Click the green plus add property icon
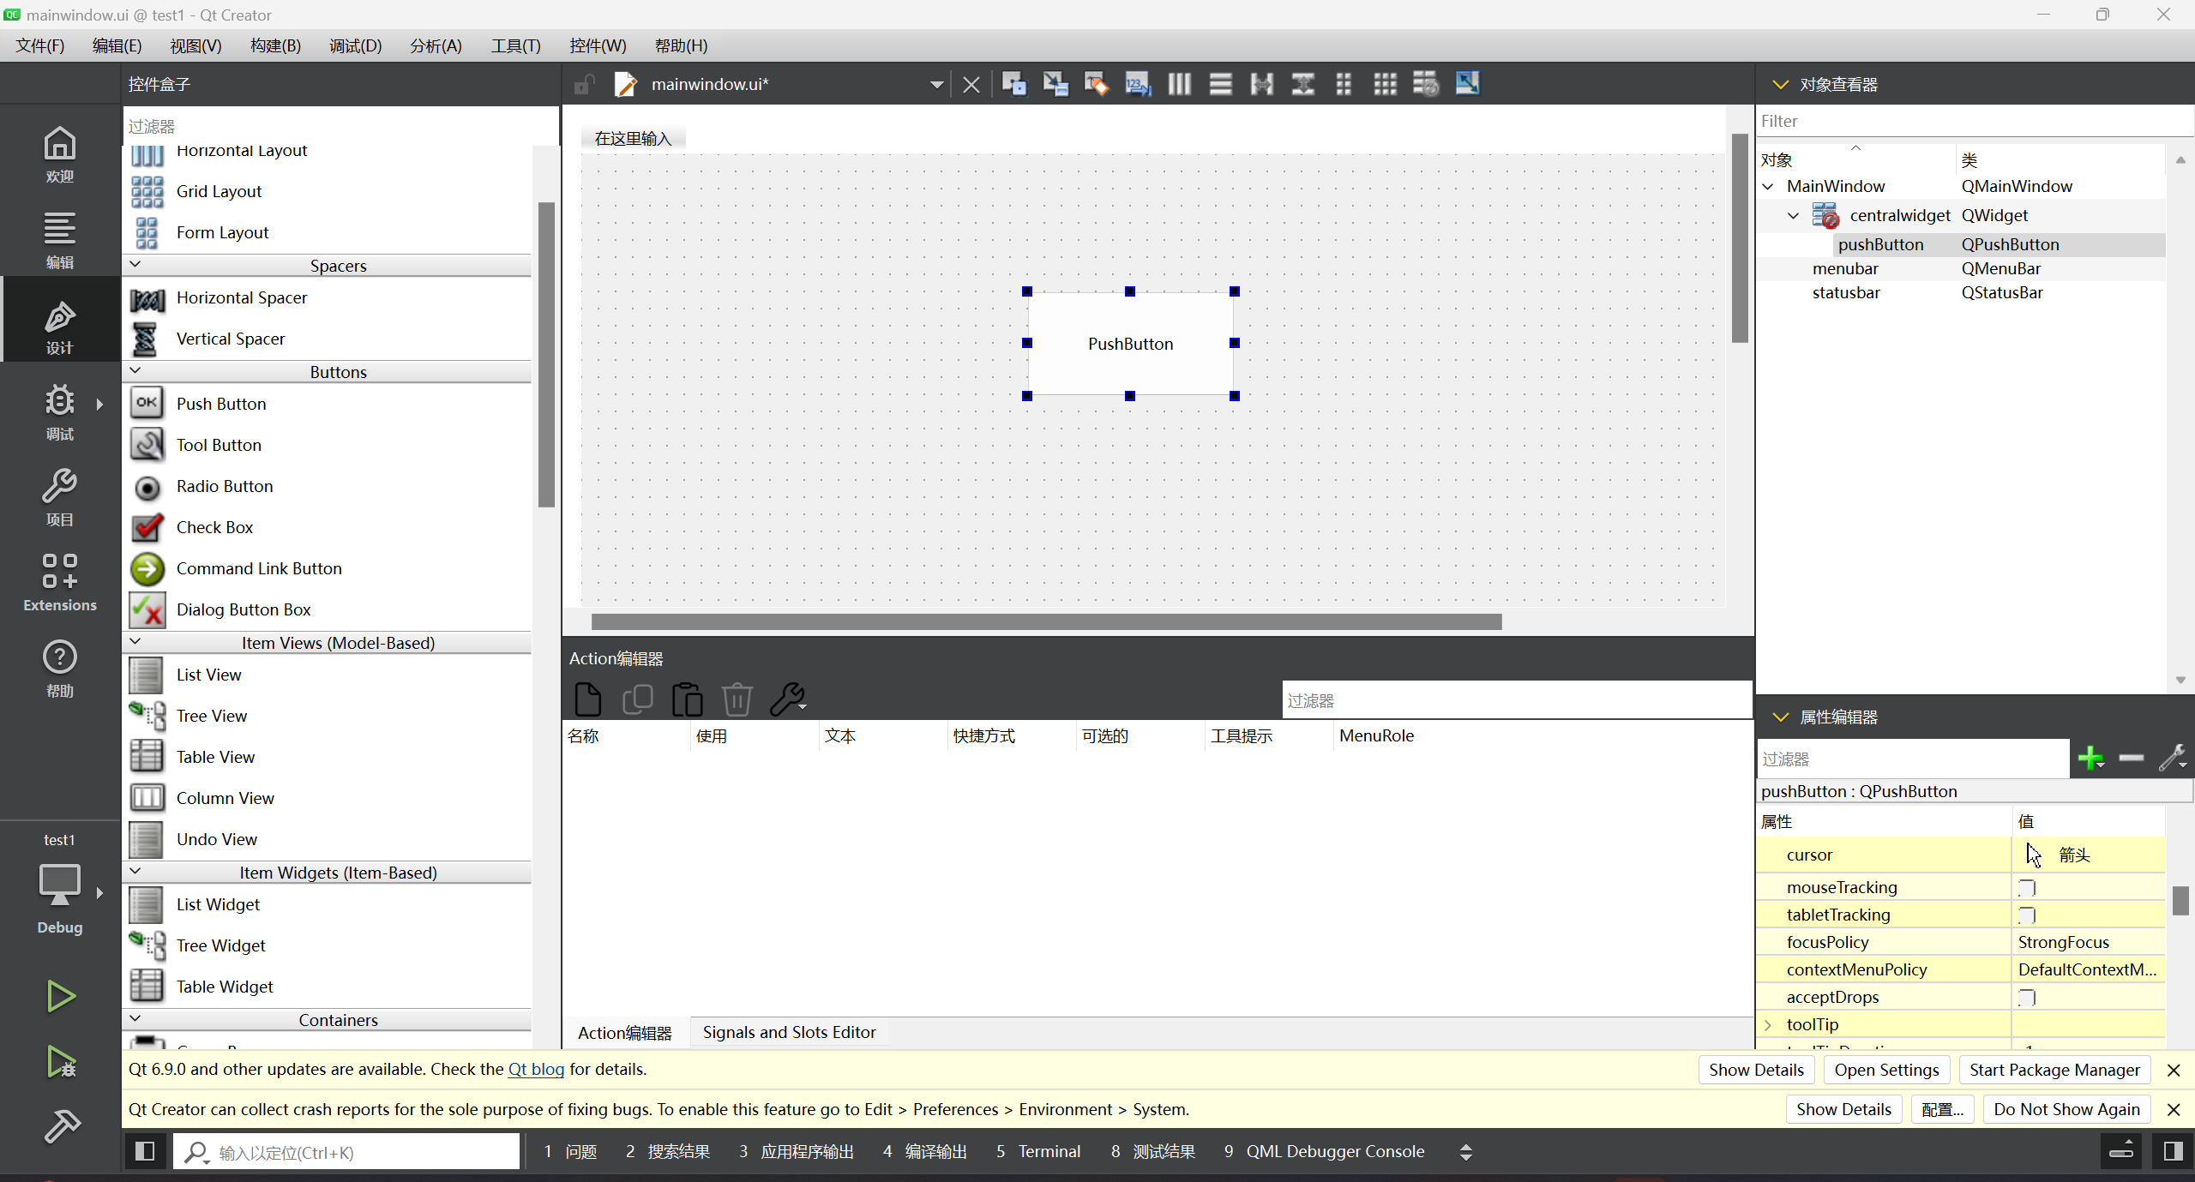The image size is (2195, 1182). [2090, 759]
